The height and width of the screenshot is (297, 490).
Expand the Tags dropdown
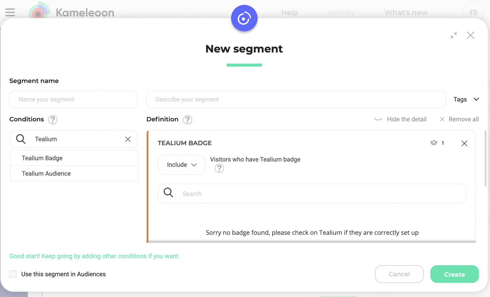coord(466,99)
